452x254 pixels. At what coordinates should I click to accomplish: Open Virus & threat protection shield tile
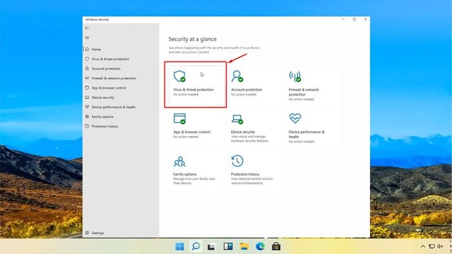(180, 76)
